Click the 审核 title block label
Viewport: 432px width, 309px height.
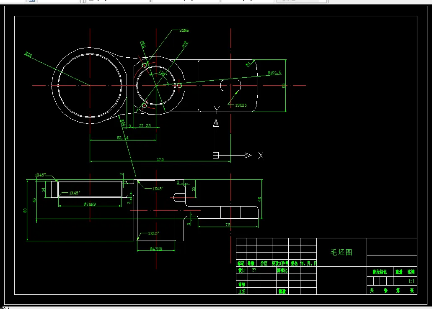(x=242, y=284)
